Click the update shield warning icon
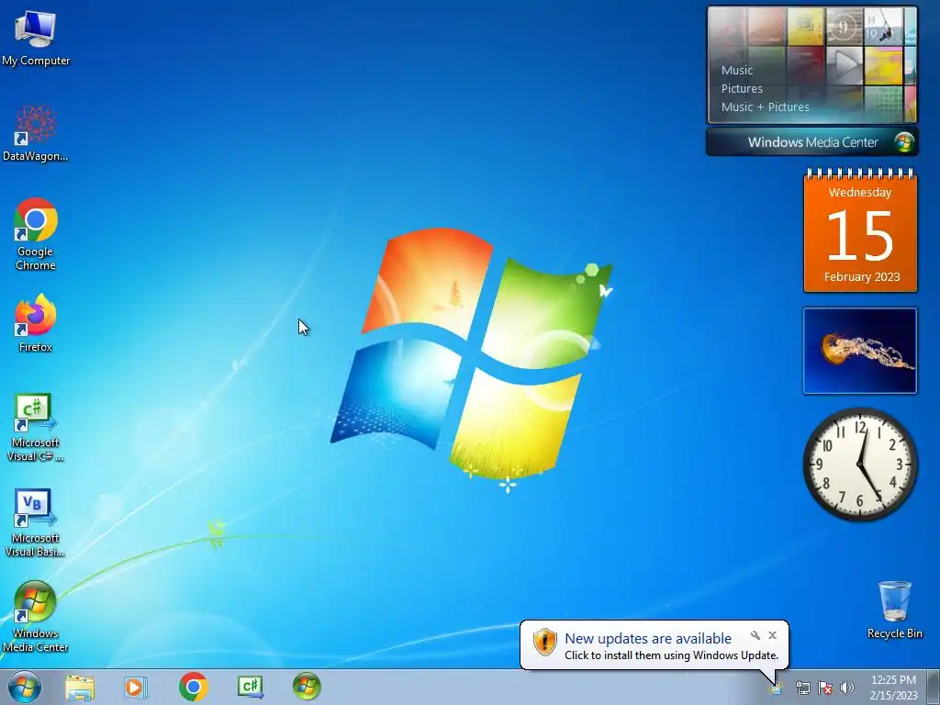940x705 pixels. [x=545, y=642]
